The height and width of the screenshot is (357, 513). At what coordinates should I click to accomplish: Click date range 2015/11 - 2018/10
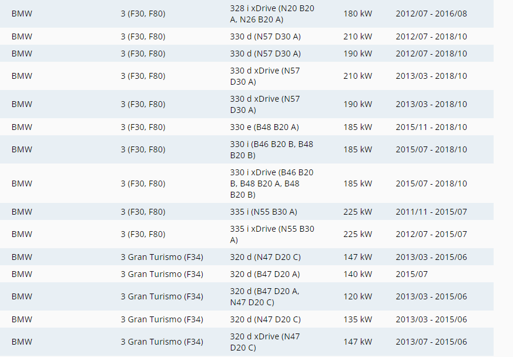pos(431,127)
